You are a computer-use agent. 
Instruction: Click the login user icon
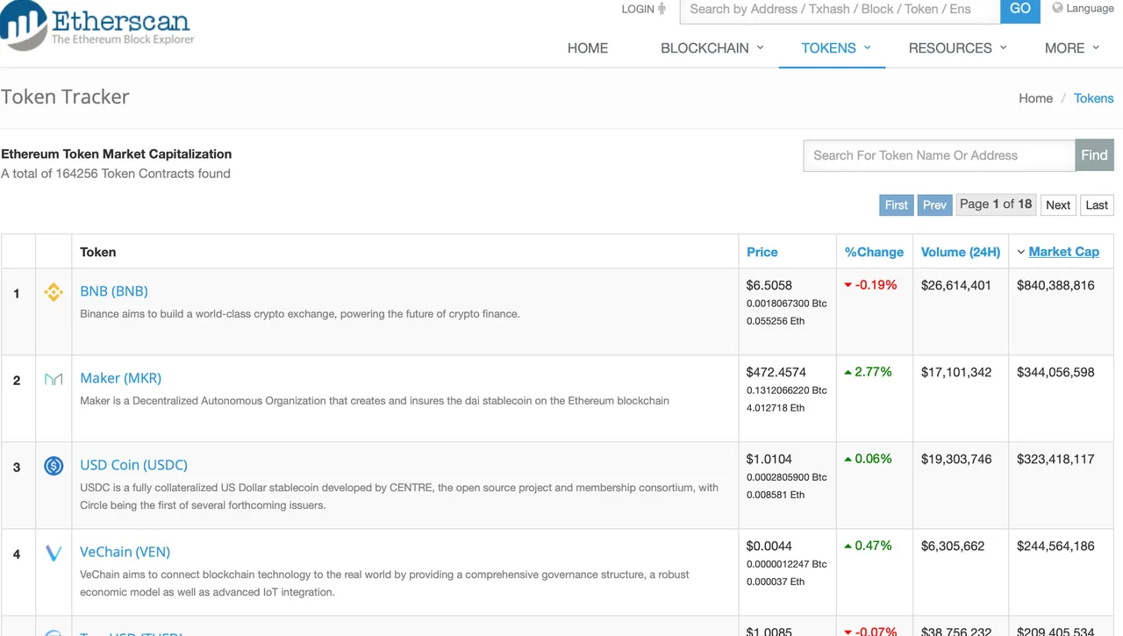coord(662,9)
